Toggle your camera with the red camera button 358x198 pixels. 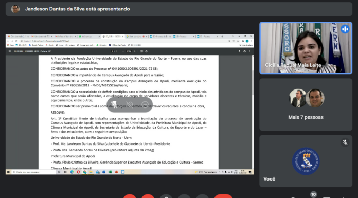(148, 196)
